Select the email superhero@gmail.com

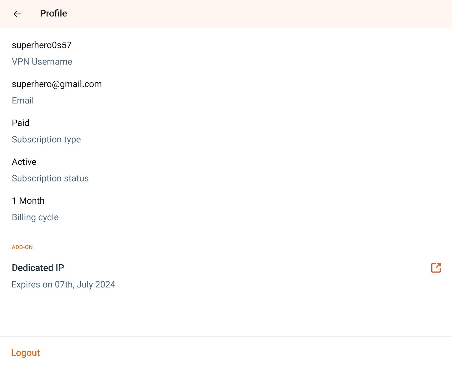tap(56, 84)
